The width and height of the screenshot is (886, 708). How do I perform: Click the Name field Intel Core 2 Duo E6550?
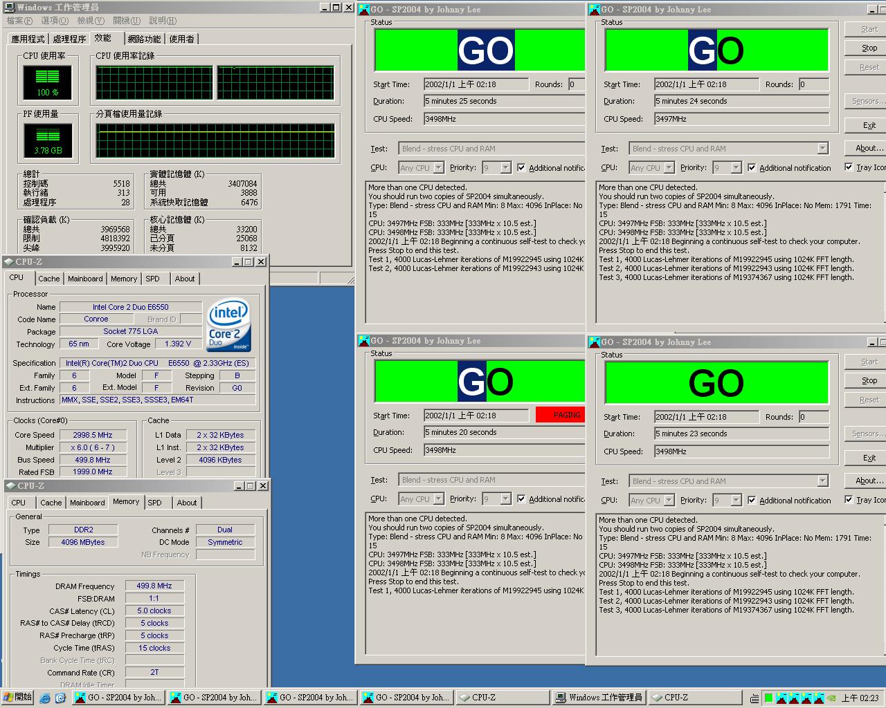[131, 307]
